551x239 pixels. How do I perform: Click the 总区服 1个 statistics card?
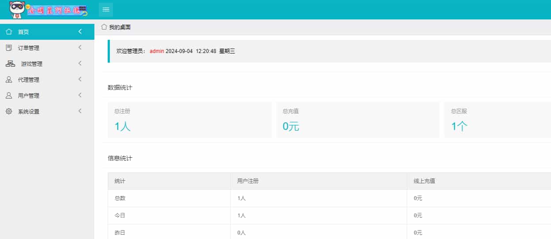pos(497,120)
